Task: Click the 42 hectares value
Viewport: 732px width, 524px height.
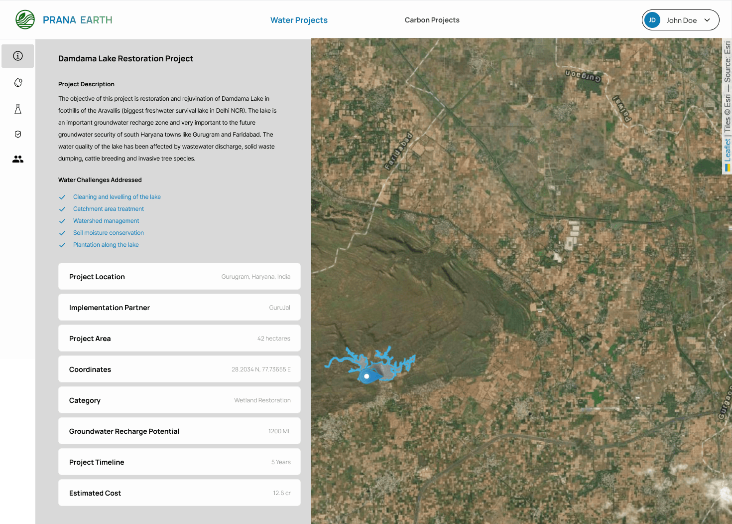Action: [x=274, y=339]
